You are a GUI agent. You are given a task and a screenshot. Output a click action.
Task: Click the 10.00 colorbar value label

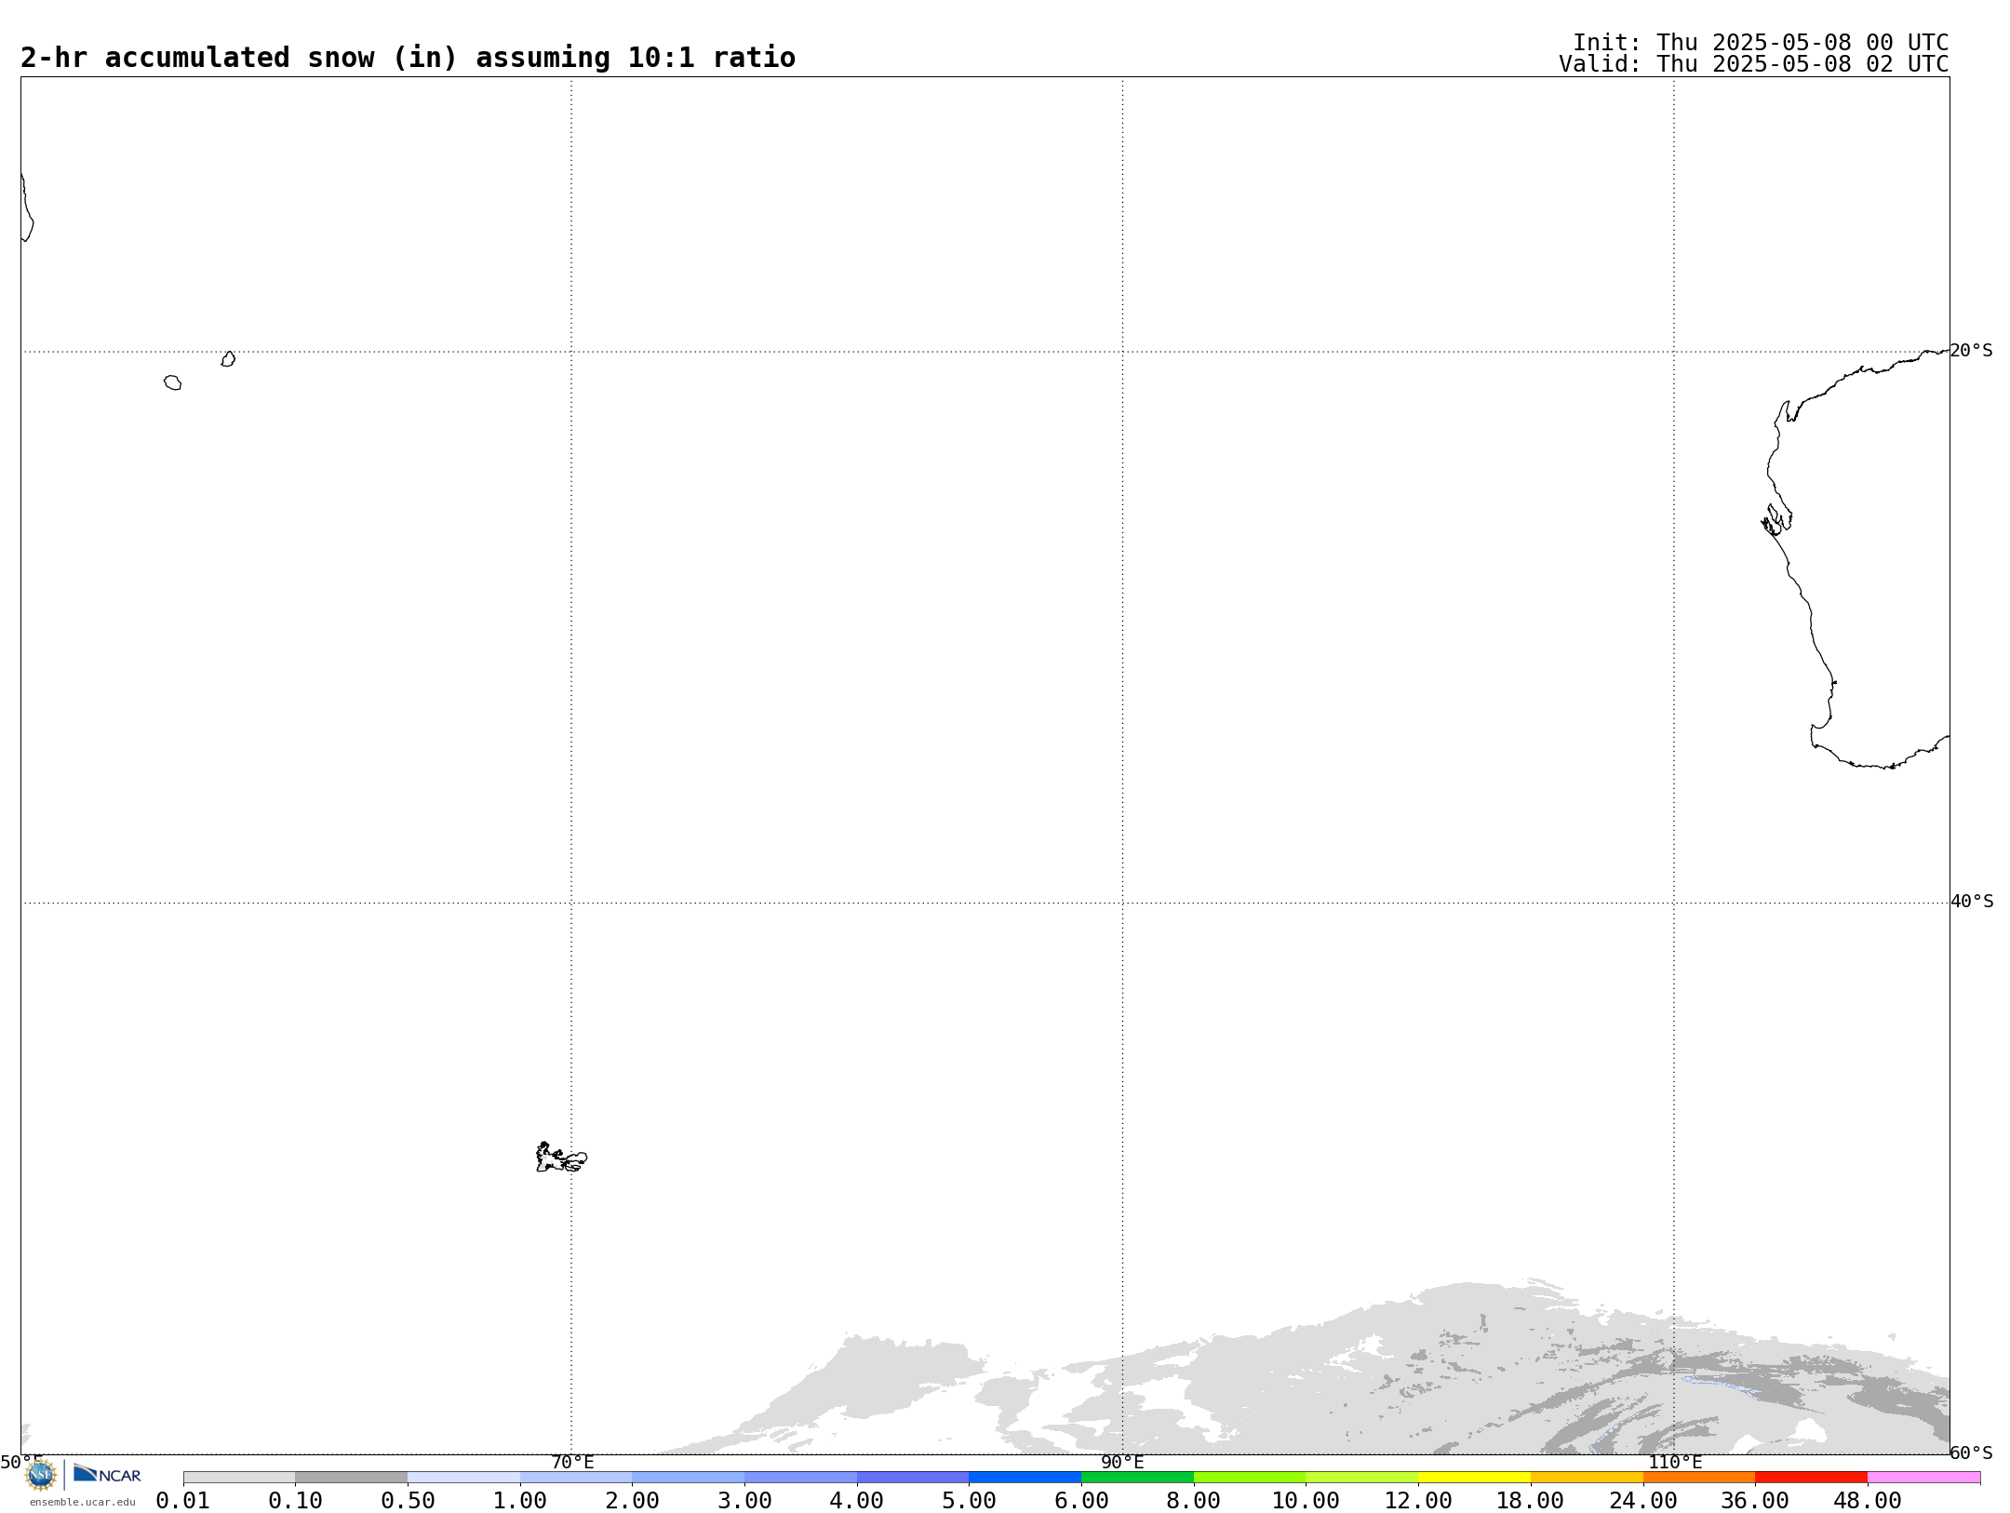coord(1306,1501)
